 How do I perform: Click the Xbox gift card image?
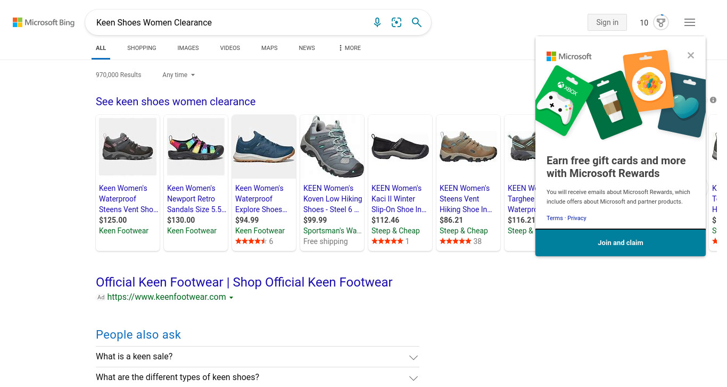point(563,101)
